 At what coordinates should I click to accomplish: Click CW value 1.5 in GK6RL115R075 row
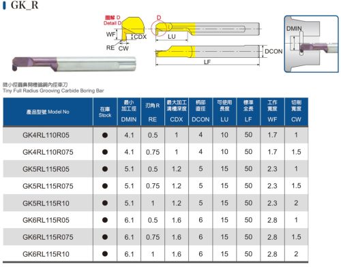(296, 237)
